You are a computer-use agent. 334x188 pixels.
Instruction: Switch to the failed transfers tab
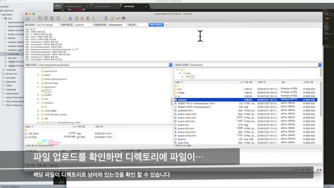(42, 166)
